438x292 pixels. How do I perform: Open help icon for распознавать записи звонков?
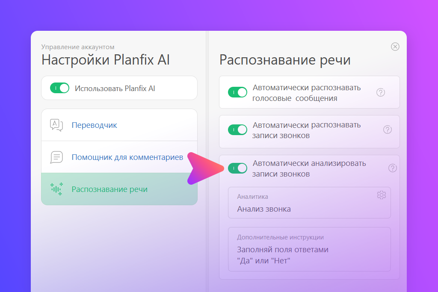click(387, 130)
